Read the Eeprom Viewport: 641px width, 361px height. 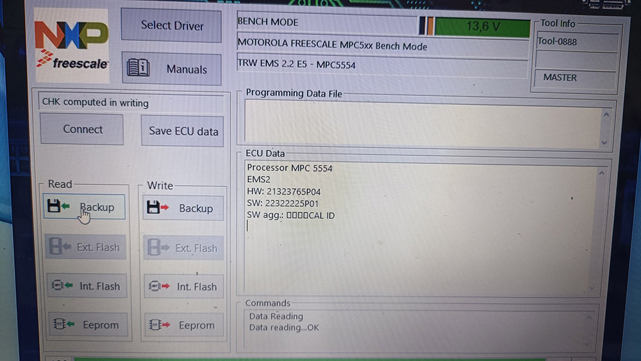click(x=88, y=325)
